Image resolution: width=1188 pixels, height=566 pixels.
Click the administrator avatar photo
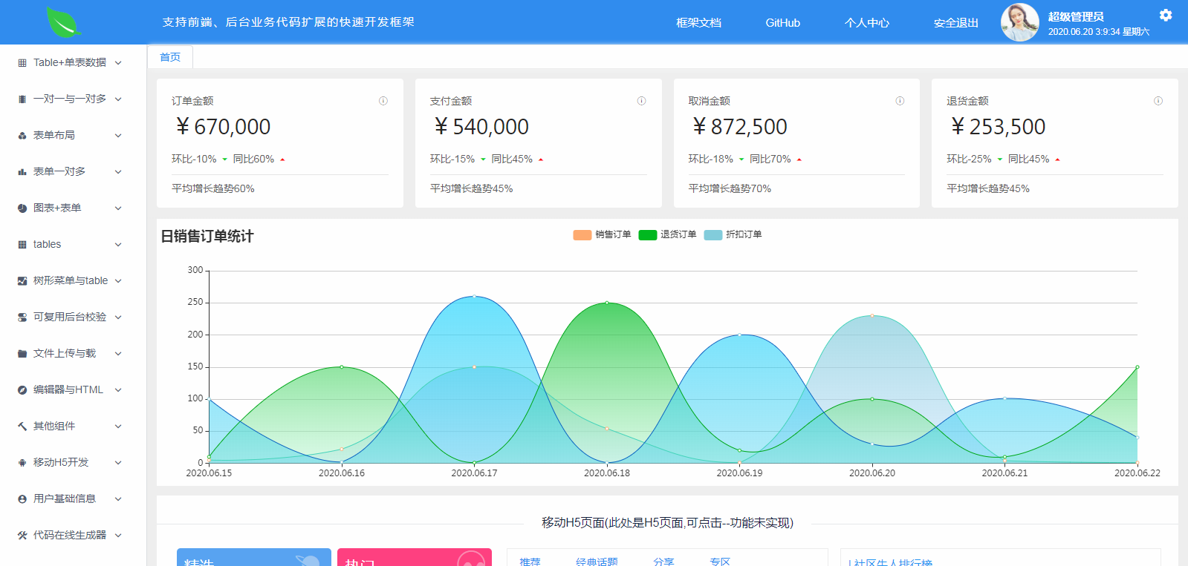coord(1019,22)
